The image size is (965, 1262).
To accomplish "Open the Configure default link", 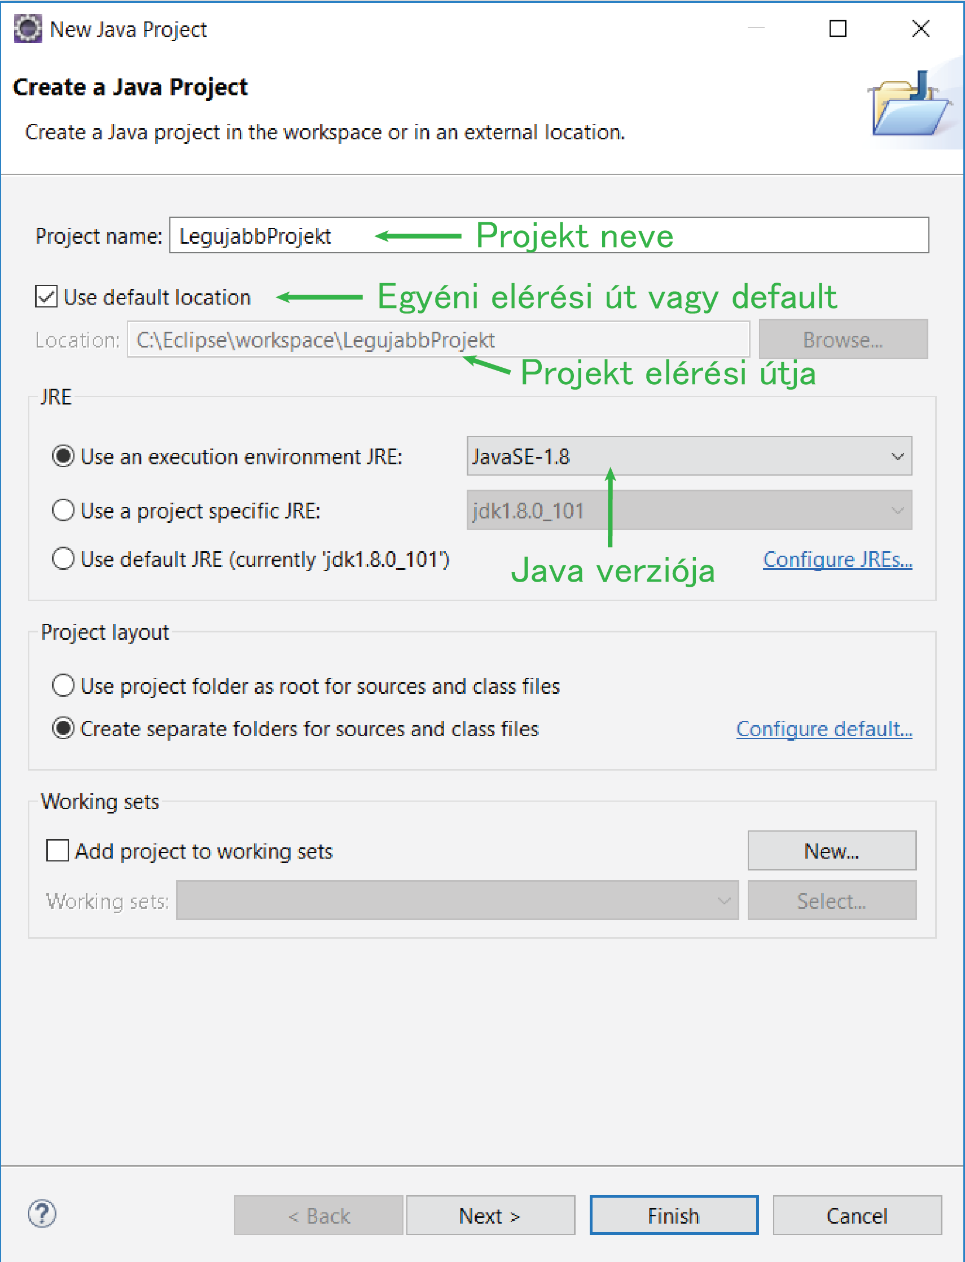I will pyautogui.click(x=824, y=729).
